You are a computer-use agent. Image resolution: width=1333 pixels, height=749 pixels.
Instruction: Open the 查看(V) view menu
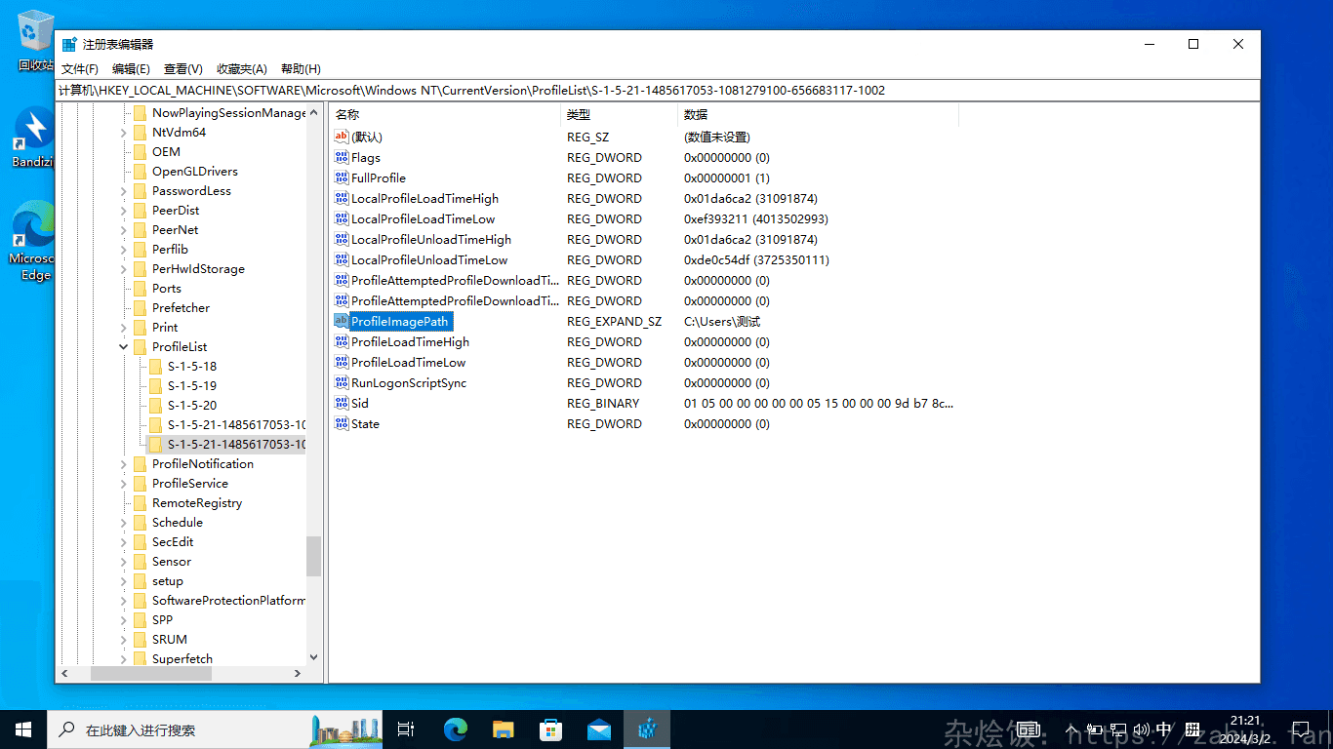tap(183, 69)
